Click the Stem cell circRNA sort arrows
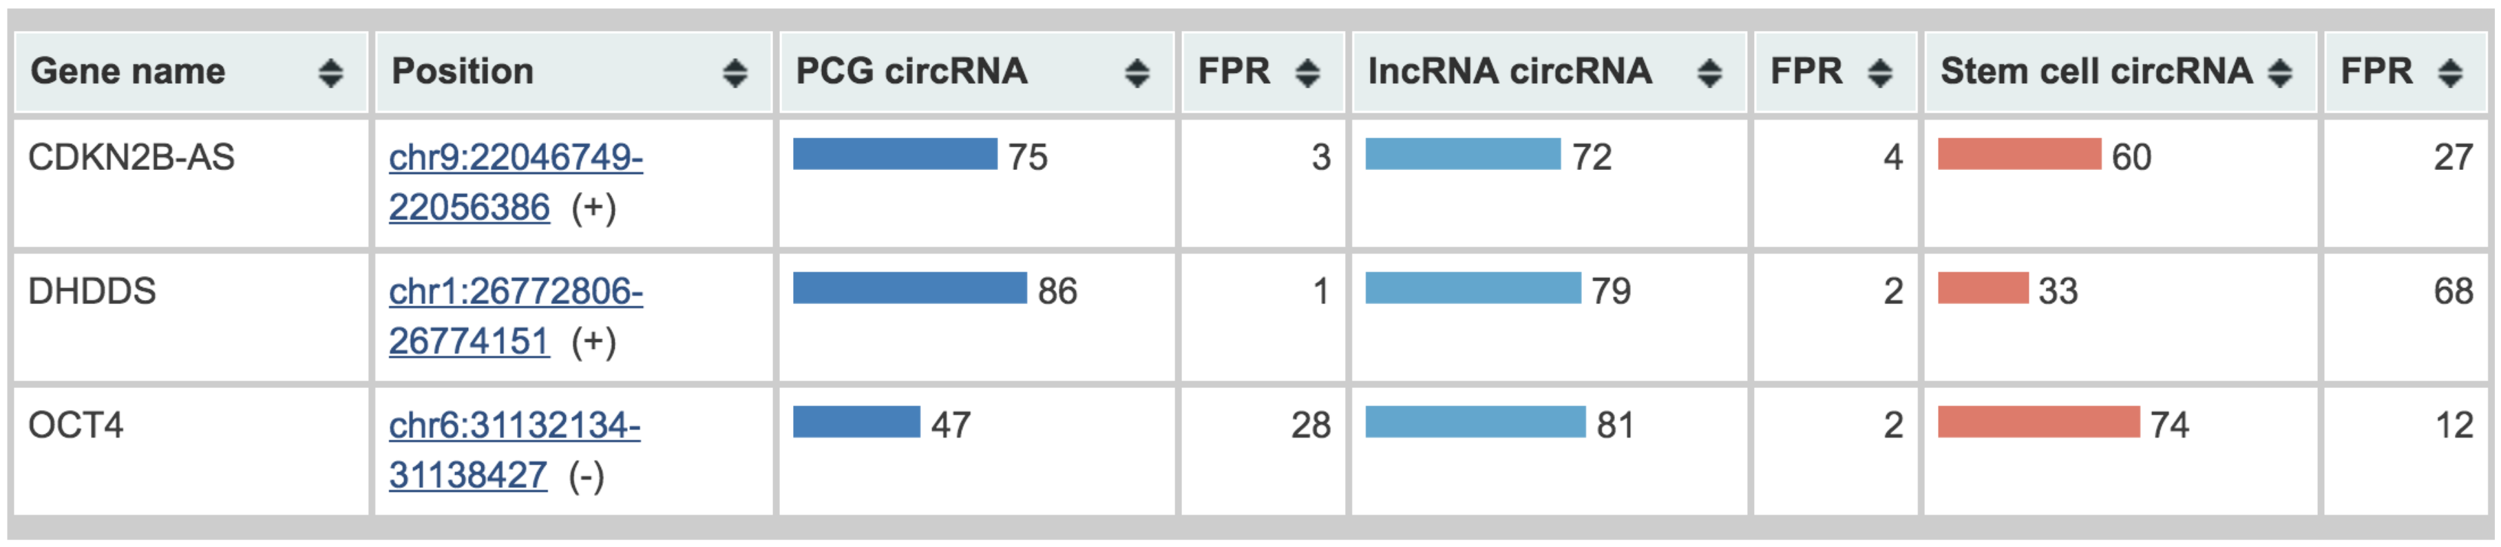This screenshot has height=547, width=2501. click(x=2279, y=73)
